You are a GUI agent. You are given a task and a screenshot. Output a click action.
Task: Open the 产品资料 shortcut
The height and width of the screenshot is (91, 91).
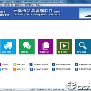click(x=4, y=64)
